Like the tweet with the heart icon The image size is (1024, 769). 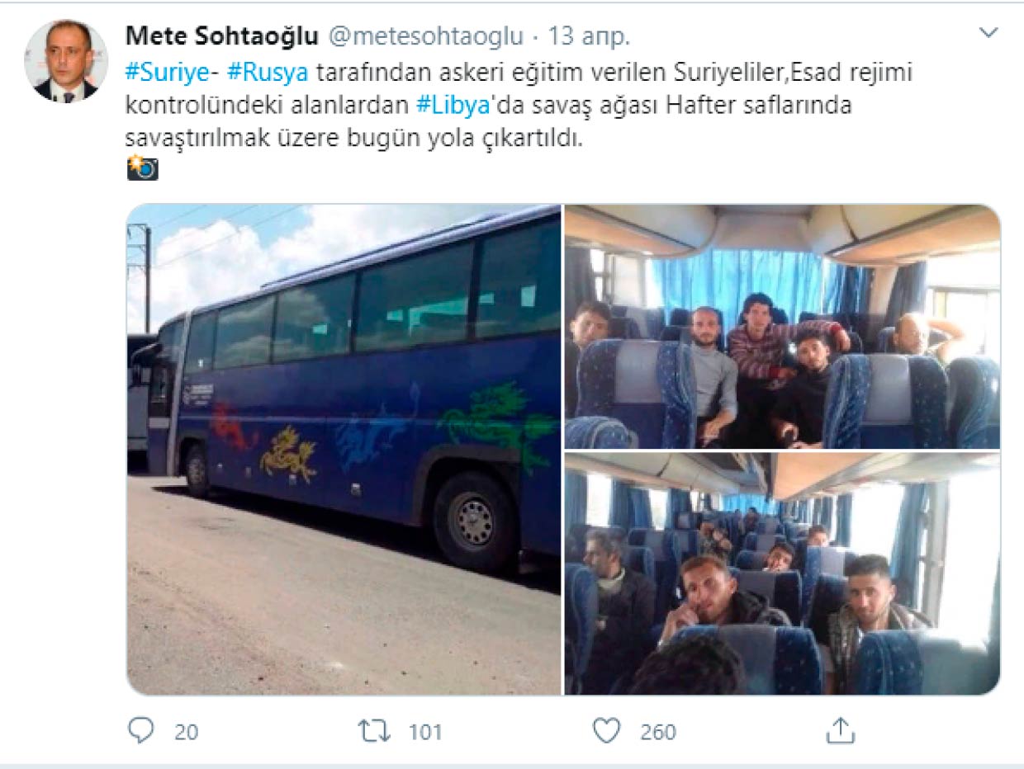[607, 730]
